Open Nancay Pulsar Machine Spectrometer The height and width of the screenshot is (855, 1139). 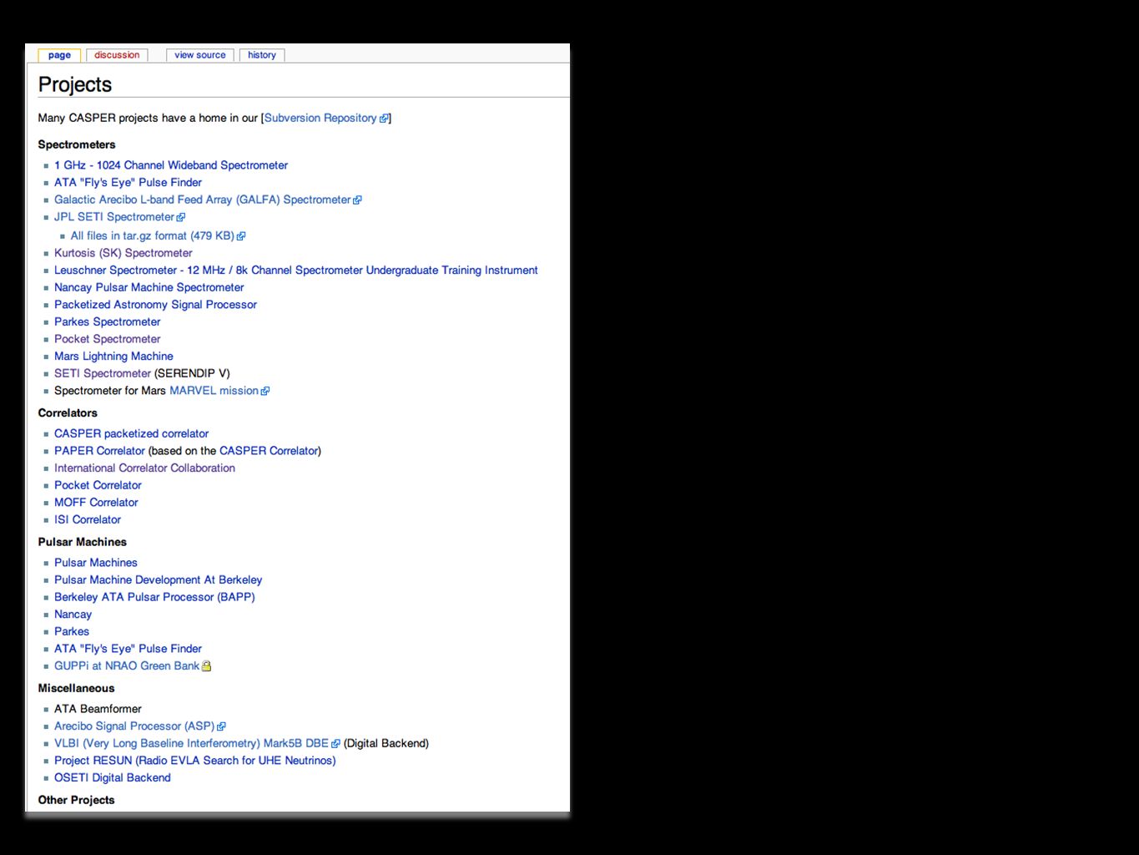pyautogui.click(x=149, y=287)
